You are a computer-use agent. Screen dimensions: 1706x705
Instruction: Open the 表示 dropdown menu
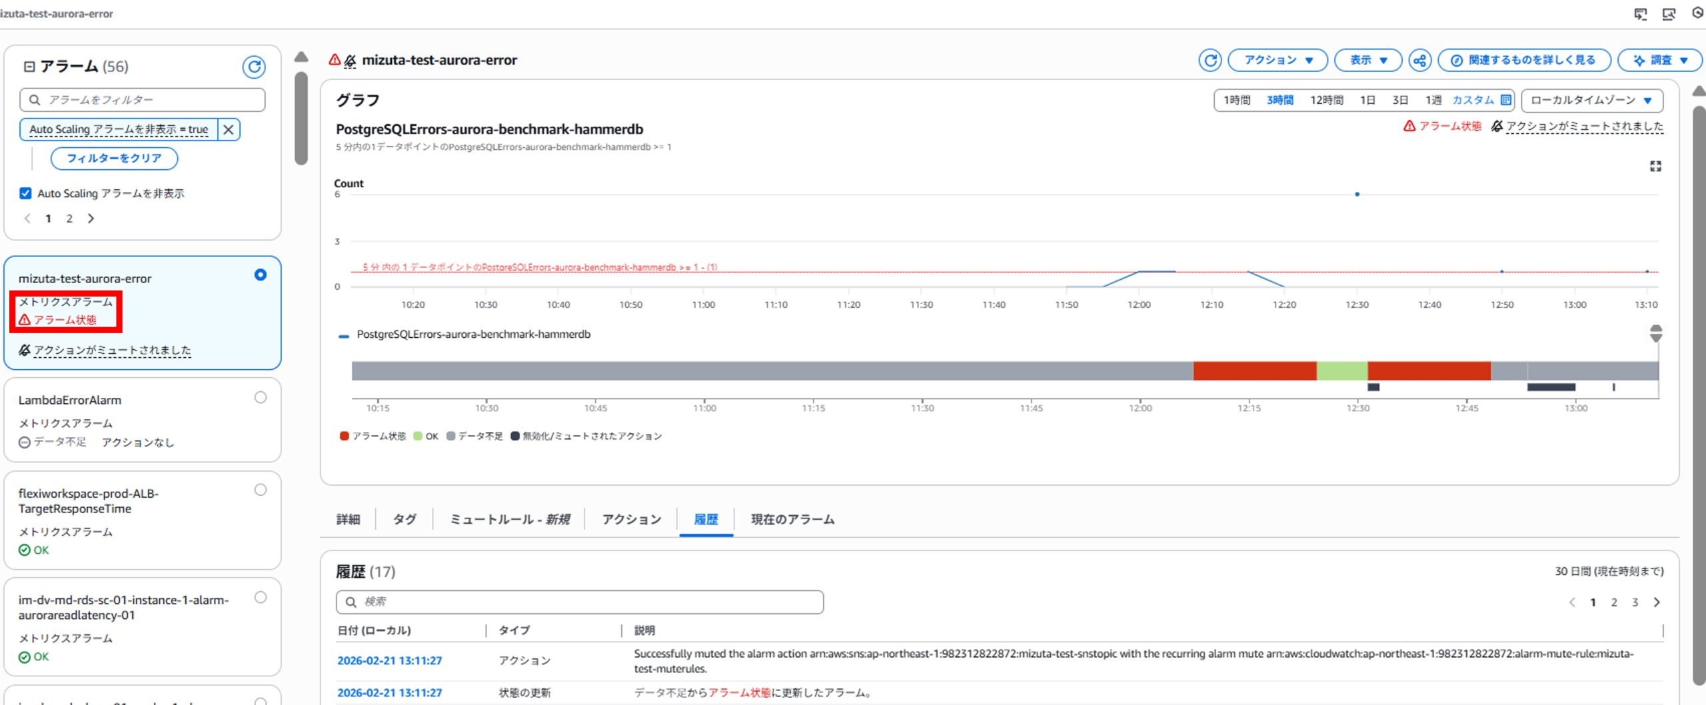1367,61
